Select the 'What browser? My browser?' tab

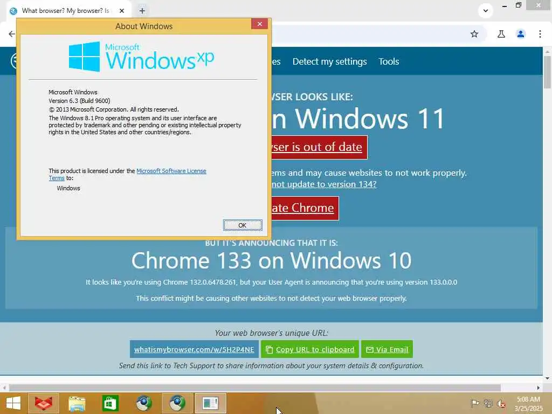coord(65,11)
